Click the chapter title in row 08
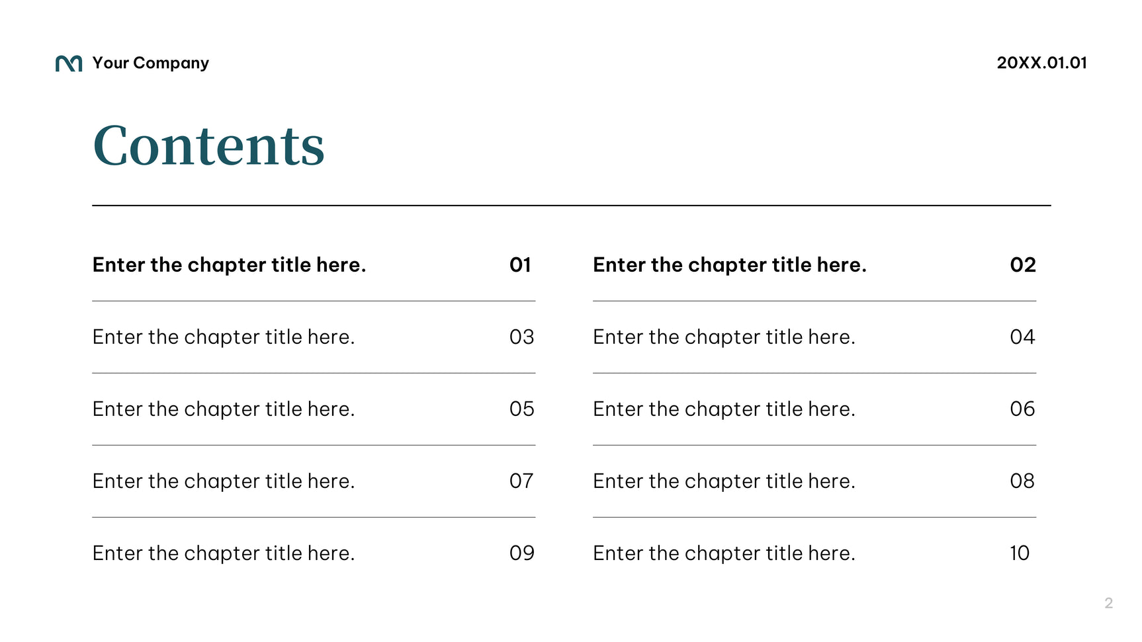Image resolution: width=1142 pixels, height=642 pixels. point(724,481)
